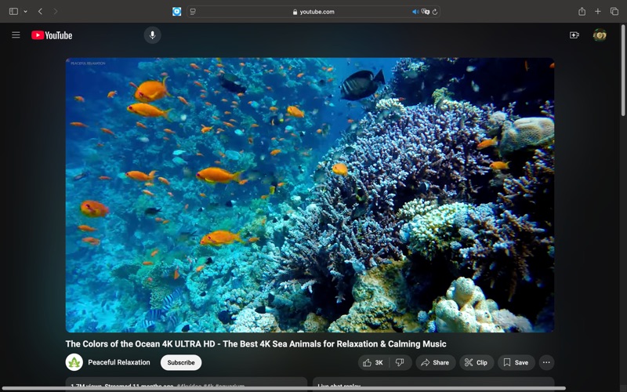Expand the Safari sidebar options dropdown arrow

coord(25,12)
